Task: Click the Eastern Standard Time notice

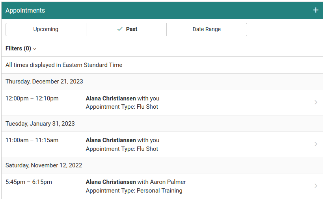Action: [x=64, y=65]
